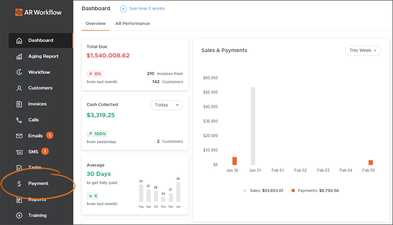Expand the This Week dropdown
Image resolution: width=393 pixels, height=225 pixels.
[x=363, y=50]
